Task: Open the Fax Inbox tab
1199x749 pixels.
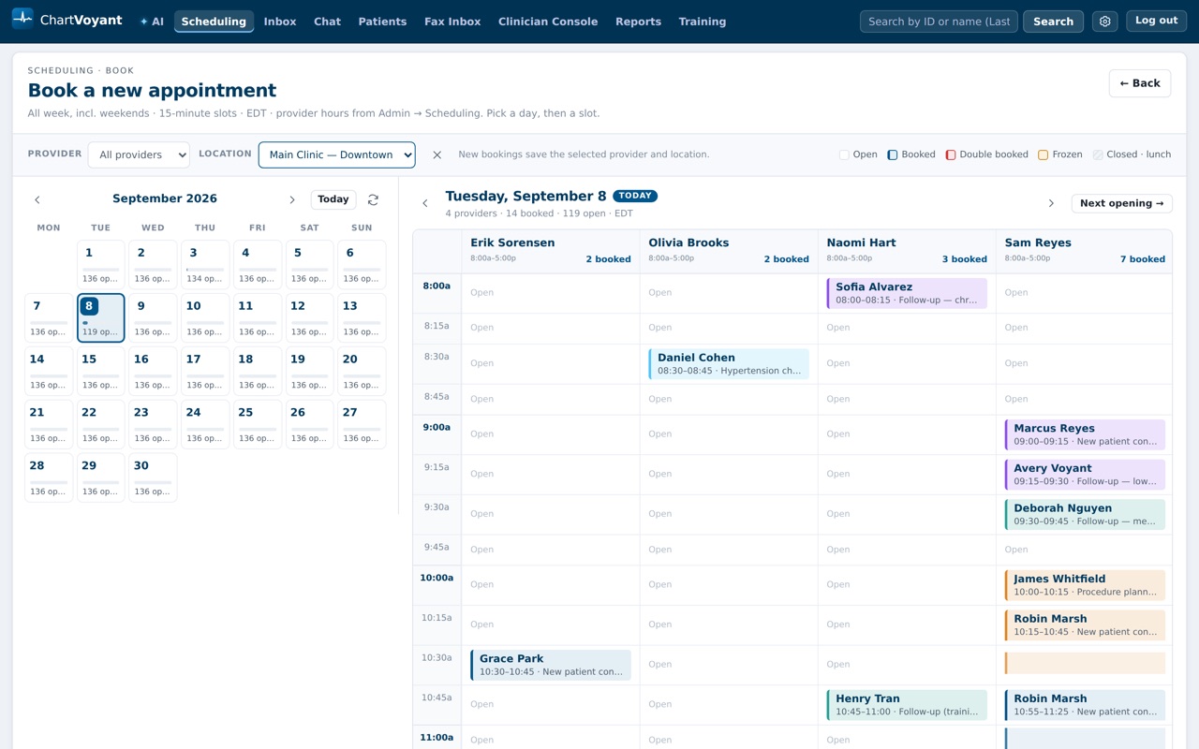Action: 452,22
